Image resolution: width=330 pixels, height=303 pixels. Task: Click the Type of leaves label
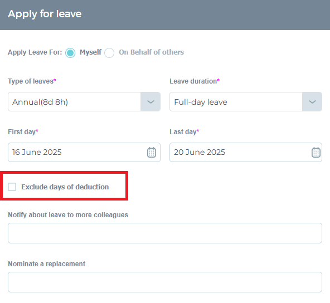coord(32,81)
